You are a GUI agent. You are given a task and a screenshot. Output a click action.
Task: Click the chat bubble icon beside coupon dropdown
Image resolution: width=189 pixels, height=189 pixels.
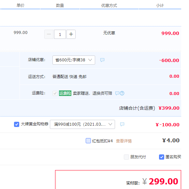coord(122,124)
